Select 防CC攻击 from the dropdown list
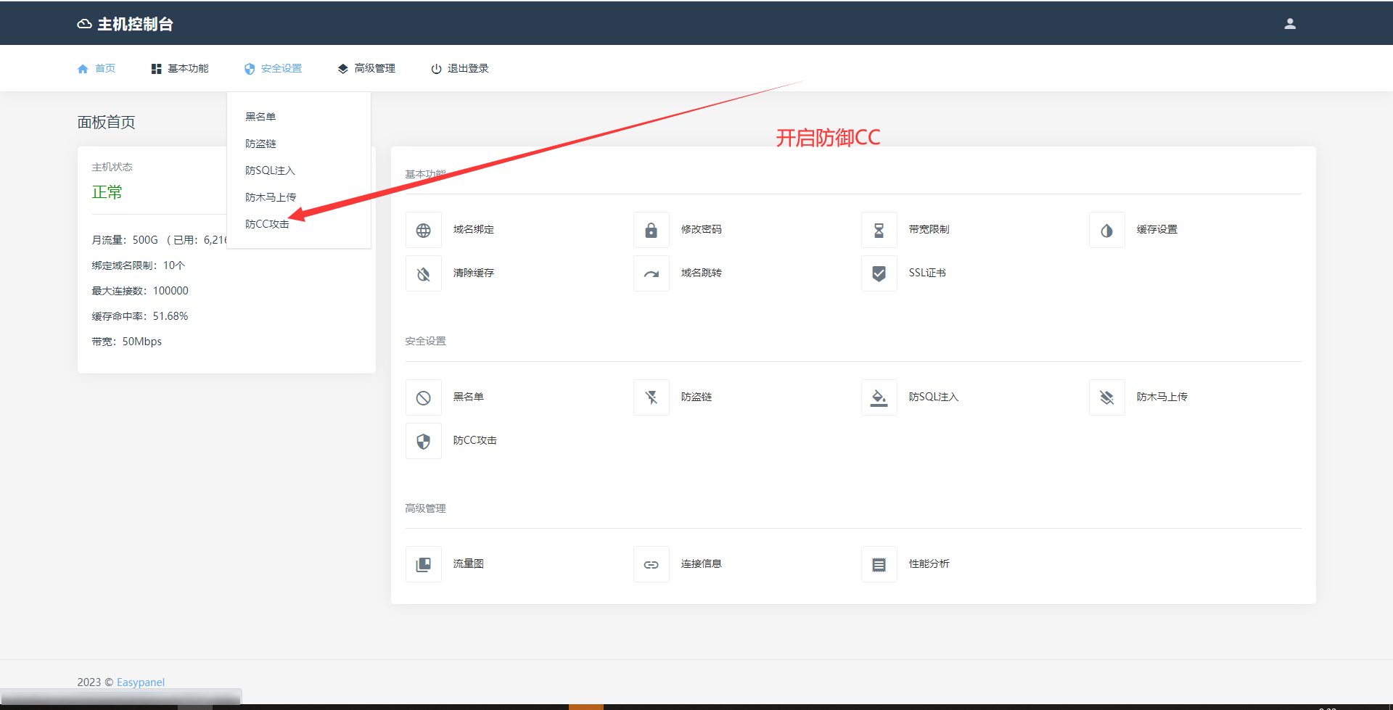 (267, 224)
